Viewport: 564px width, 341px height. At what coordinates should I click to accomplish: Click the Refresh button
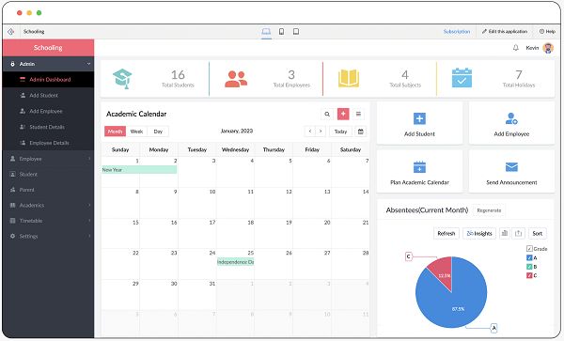(x=446, y=234)
